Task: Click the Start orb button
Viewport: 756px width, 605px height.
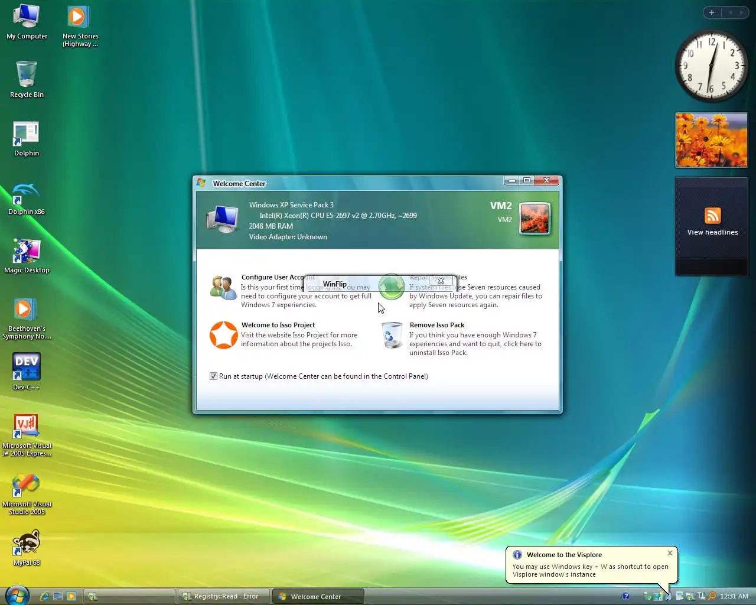Action: (17, 596)
